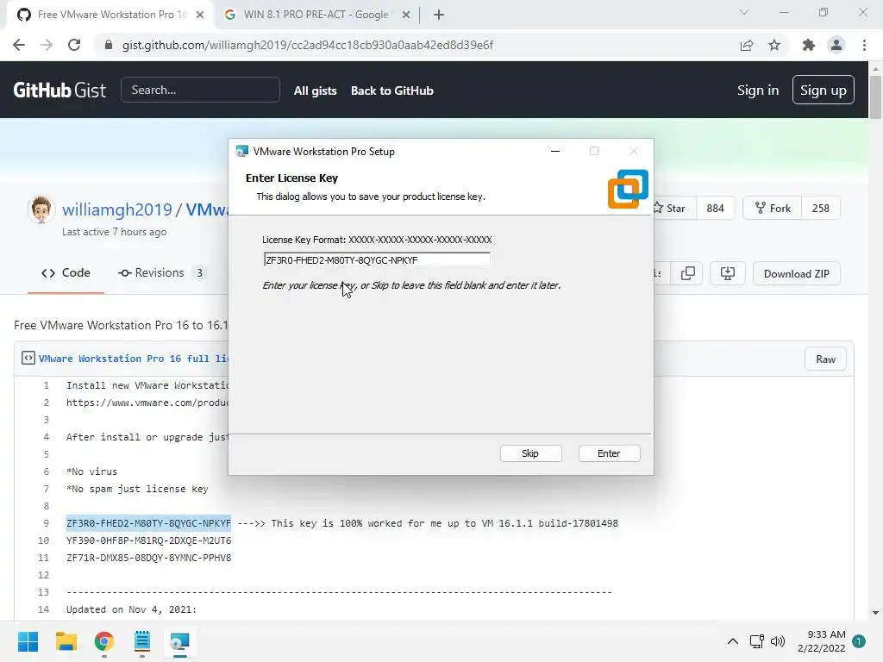
Task: Select the Code tab of the gist
Action: pos(66,273)
